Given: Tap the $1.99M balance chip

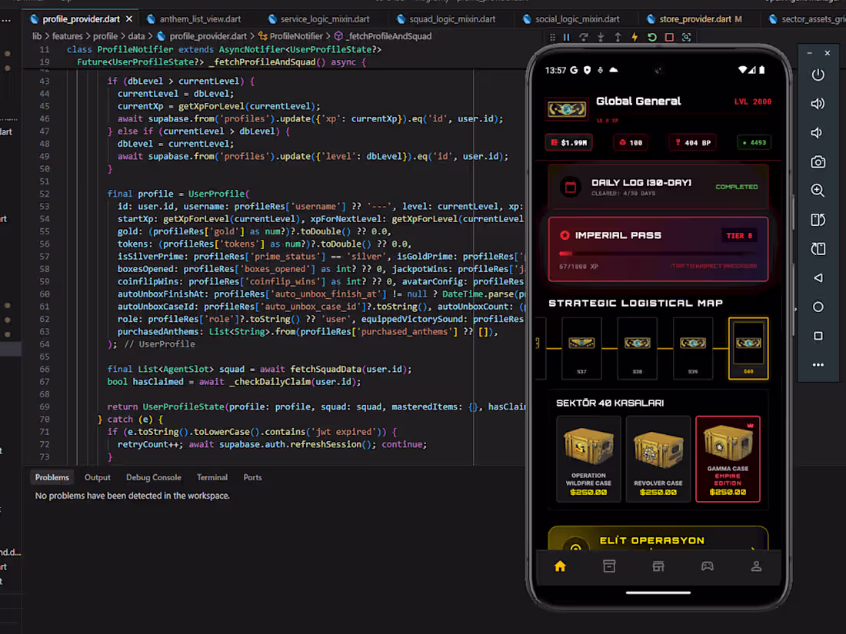Looking at the screenshot, I should point(568,143).
